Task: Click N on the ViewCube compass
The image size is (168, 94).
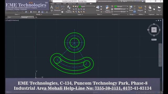Action: (154, 24)
